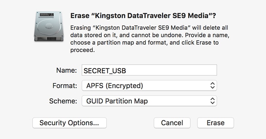Open Security Options... settings
The width and height of the screenshot is (266, 139).
pyautogui.click(x=69, y=123)
